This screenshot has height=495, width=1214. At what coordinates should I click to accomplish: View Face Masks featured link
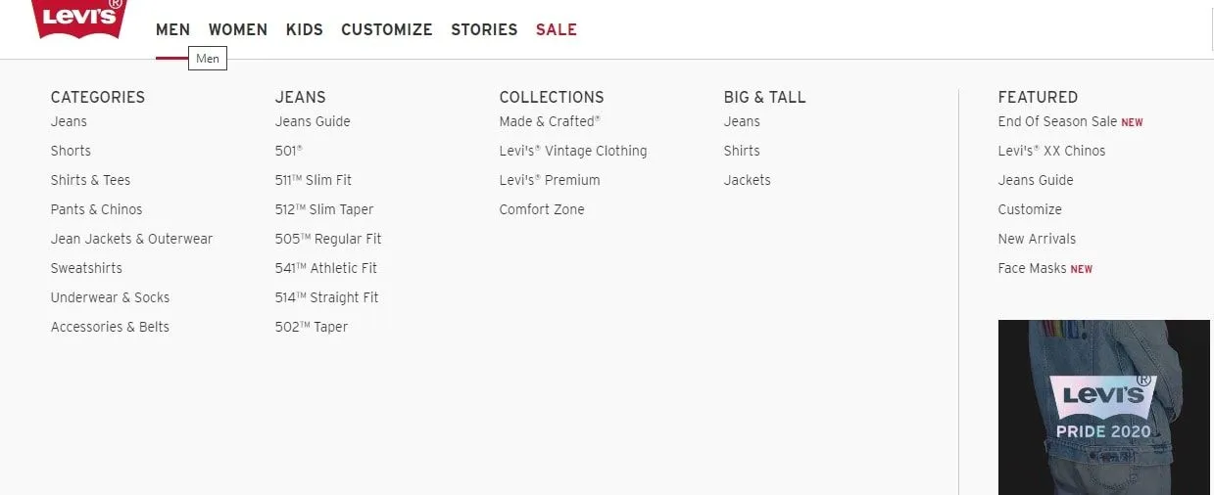tap(1033, 268)
